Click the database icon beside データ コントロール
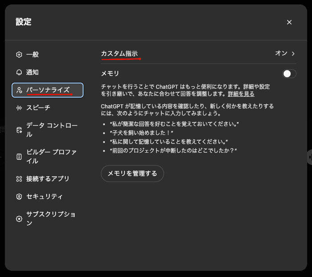This screenshot has height=277, width=312. click(19, 130)
